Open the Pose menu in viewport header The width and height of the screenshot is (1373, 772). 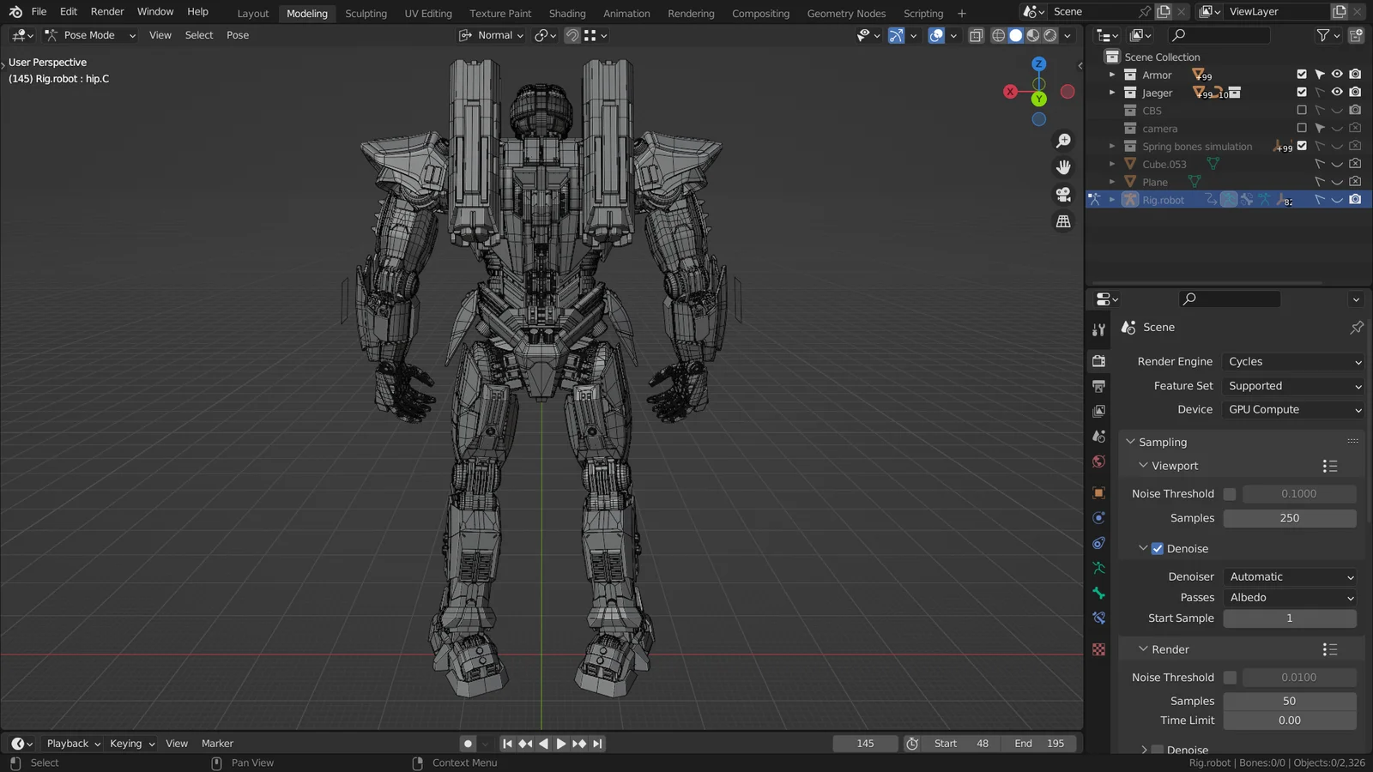[237, 35]
